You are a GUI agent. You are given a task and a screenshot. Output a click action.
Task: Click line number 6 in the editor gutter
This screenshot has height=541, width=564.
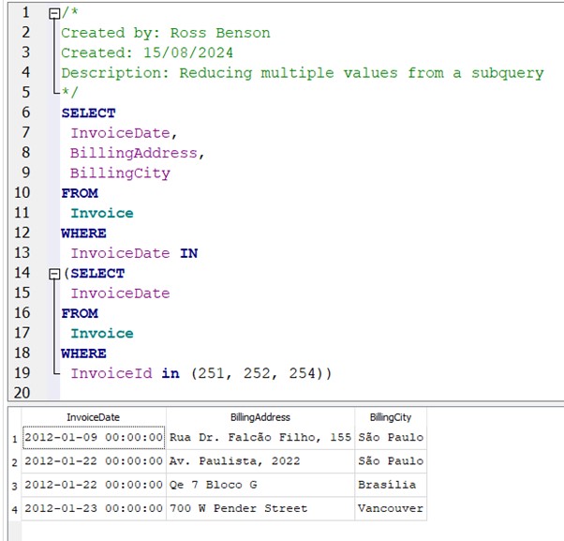(x=25, y=113)
